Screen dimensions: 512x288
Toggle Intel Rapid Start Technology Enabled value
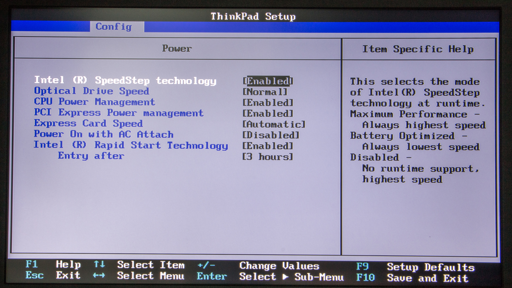tap(268, 146)
